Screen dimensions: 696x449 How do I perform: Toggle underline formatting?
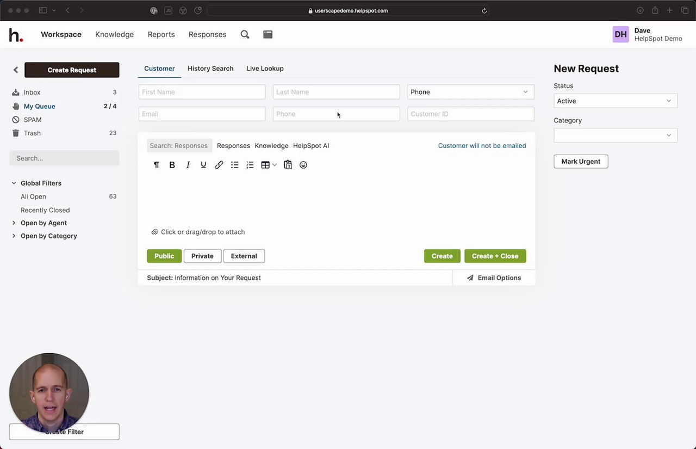point(203,165)
